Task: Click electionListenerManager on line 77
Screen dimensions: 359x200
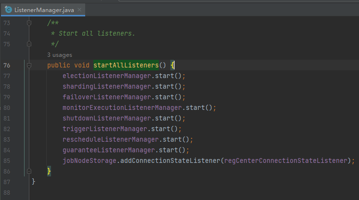Action: pos(107,76)
